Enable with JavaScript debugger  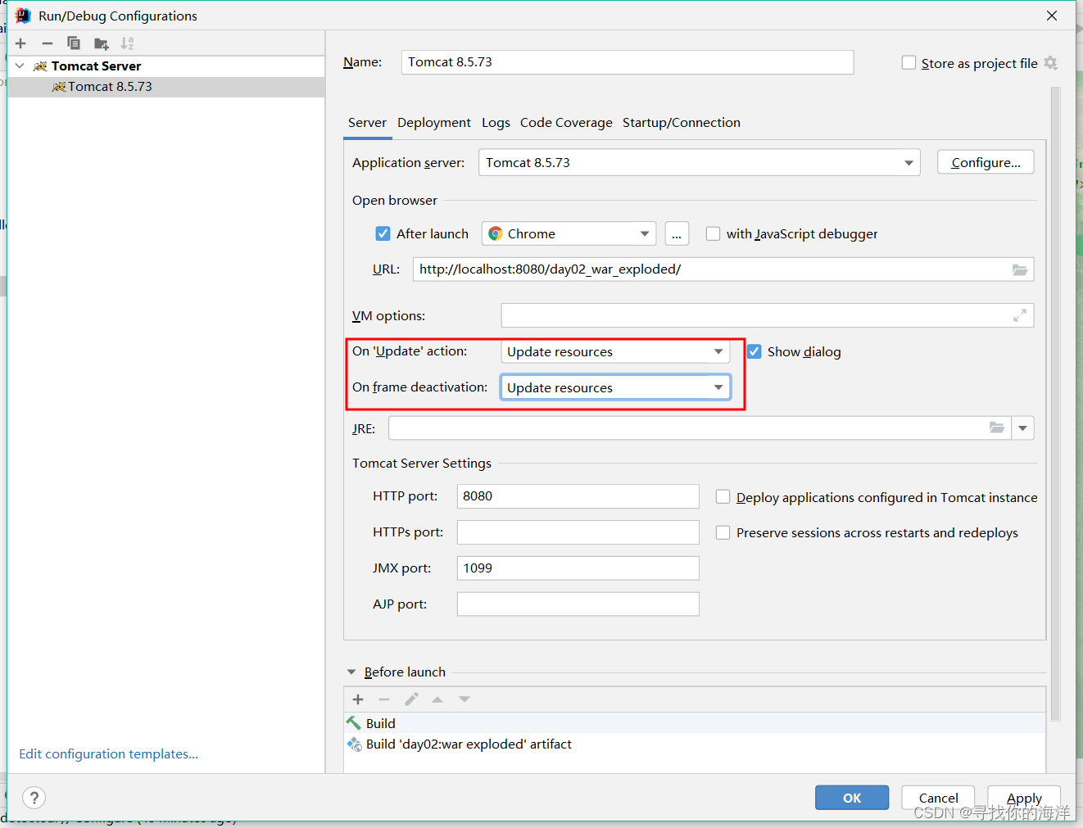[713, 233]
